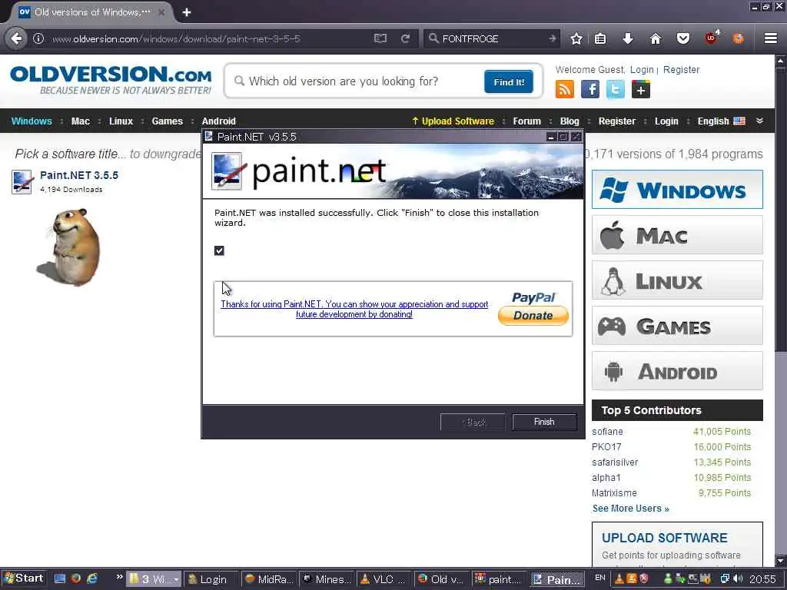Open the uBlock Origin extension icon
Viewport: 787px width, 590px height.
coord(711,38)
